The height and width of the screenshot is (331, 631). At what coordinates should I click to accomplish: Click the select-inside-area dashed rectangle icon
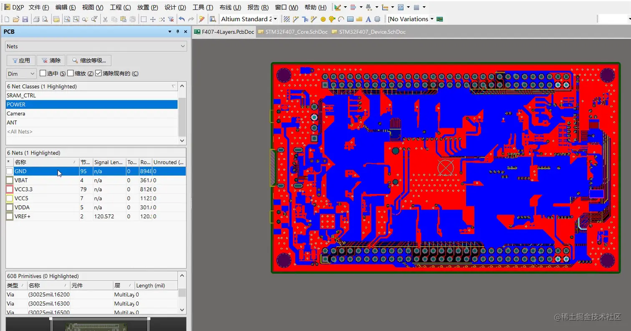point(144,19)
